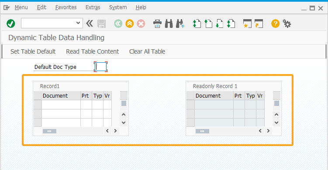Click Readonly Record 1 scroll up arrow

pos(276,115)
